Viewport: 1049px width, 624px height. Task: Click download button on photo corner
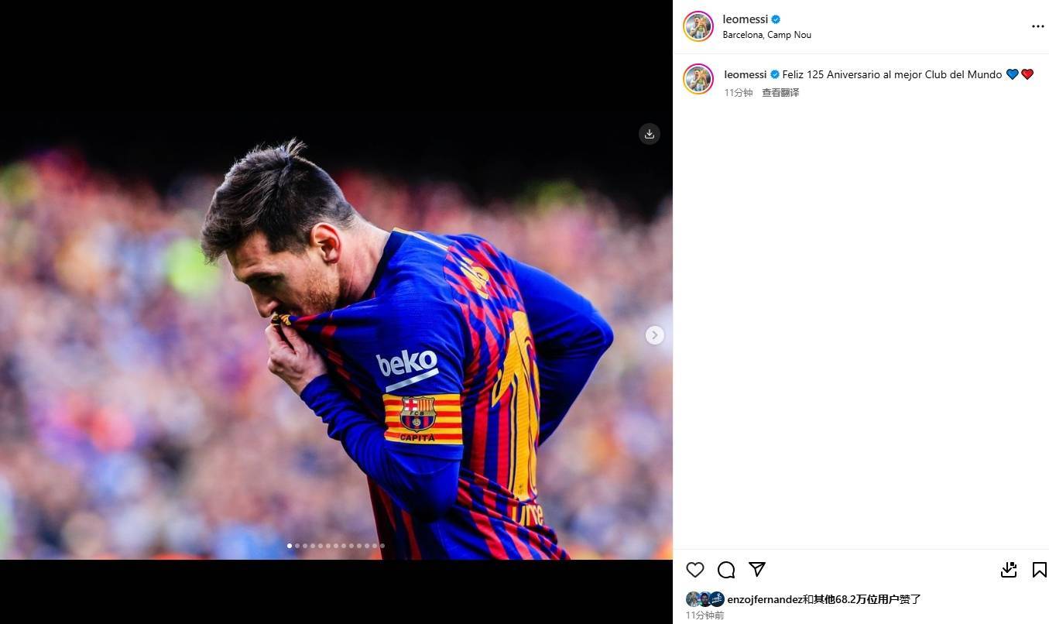coord(650,134)
